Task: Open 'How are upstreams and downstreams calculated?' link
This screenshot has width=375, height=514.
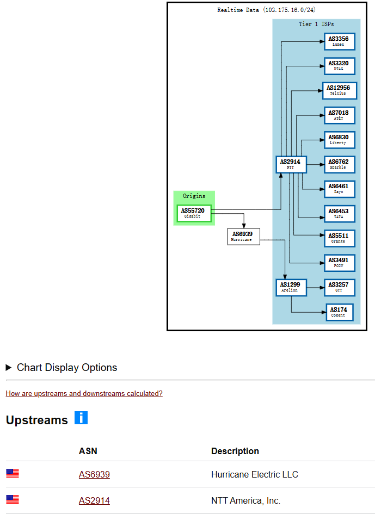Action: (x=84, y=393)
